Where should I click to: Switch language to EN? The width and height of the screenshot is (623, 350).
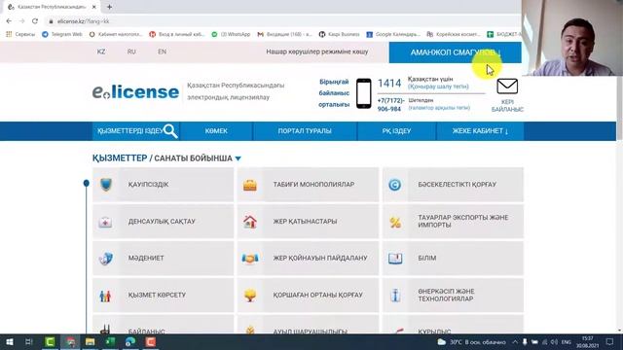(x=163, y=52)
